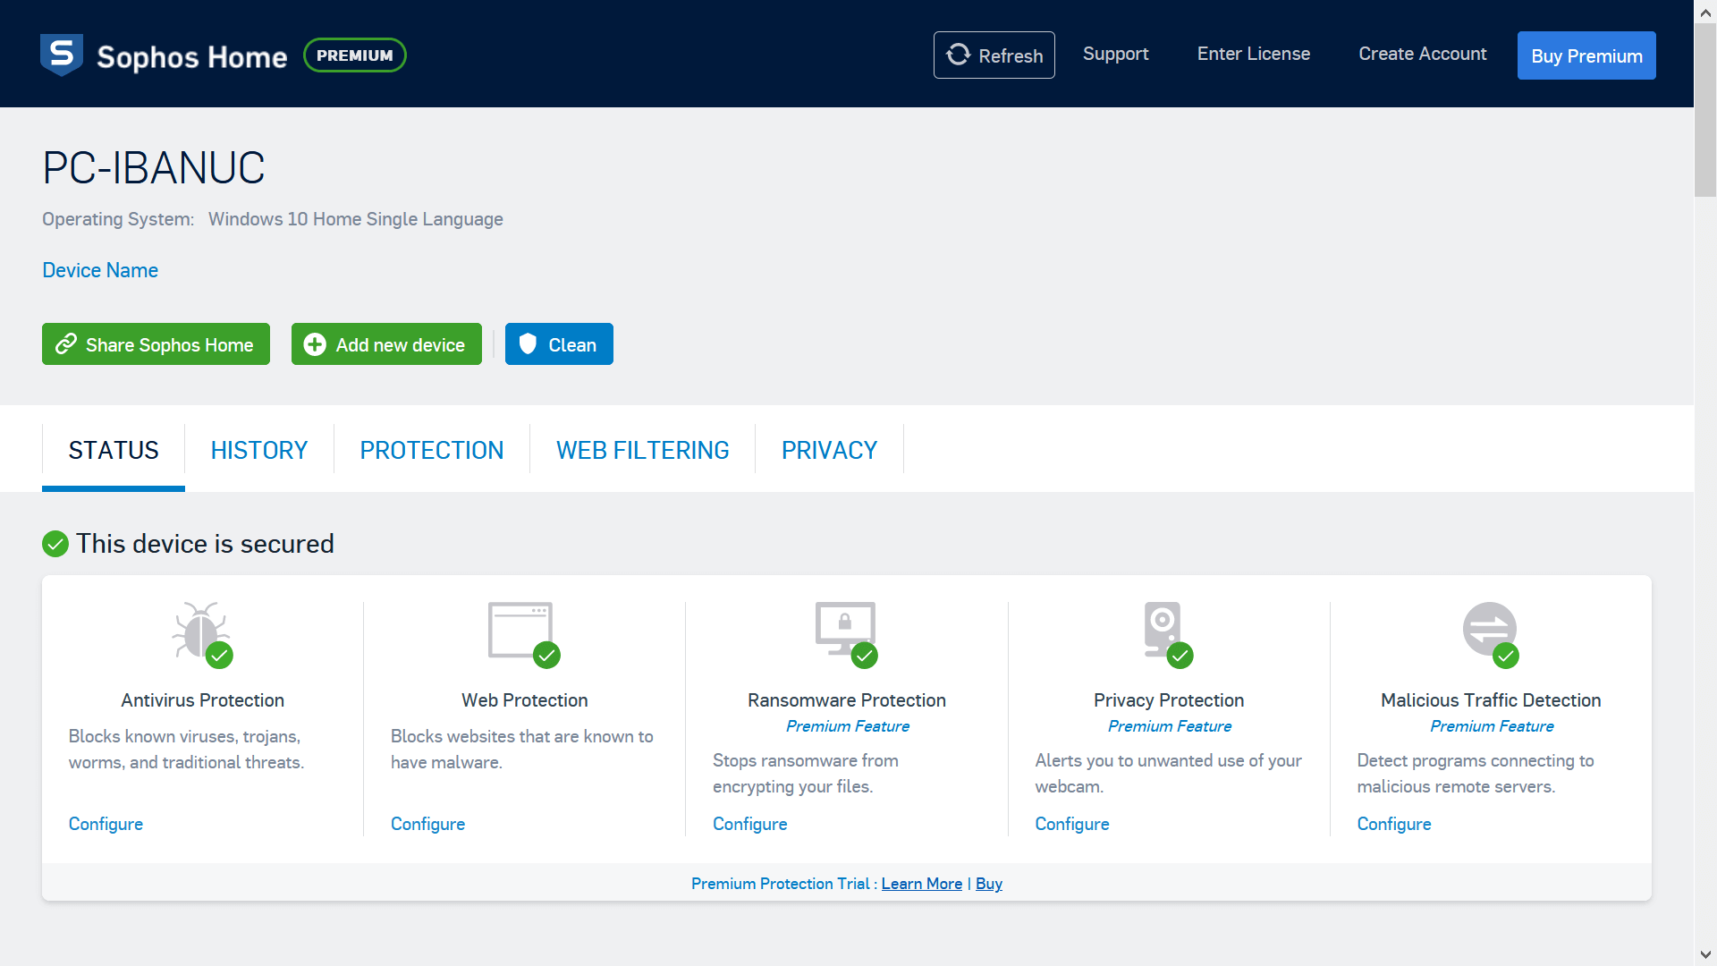
Task: Click the green check beside 'This device is secured'
Action: [x=55, y=544]
